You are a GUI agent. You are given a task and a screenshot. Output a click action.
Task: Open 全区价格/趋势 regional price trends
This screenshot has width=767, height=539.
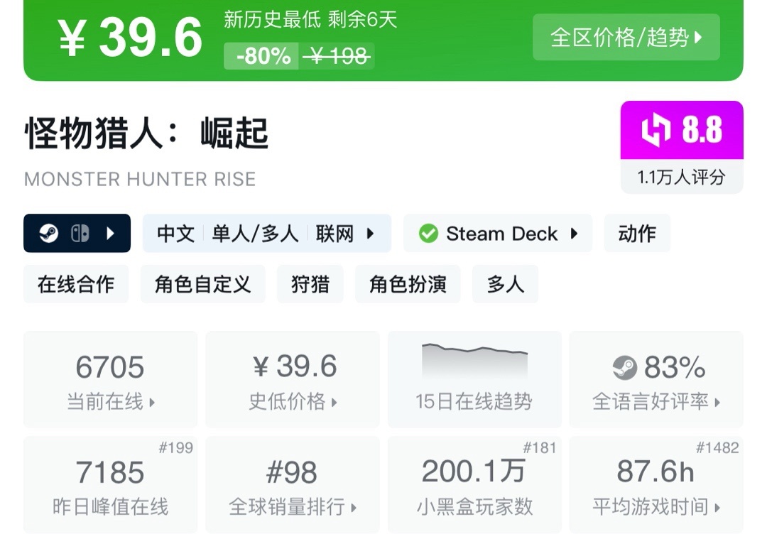pos(626,38)
